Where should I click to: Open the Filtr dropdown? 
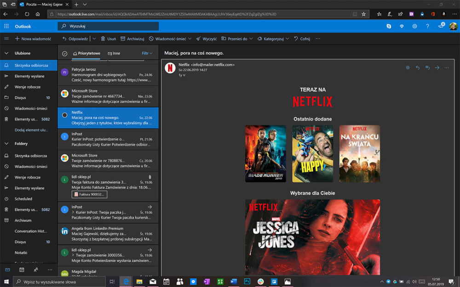147,53
